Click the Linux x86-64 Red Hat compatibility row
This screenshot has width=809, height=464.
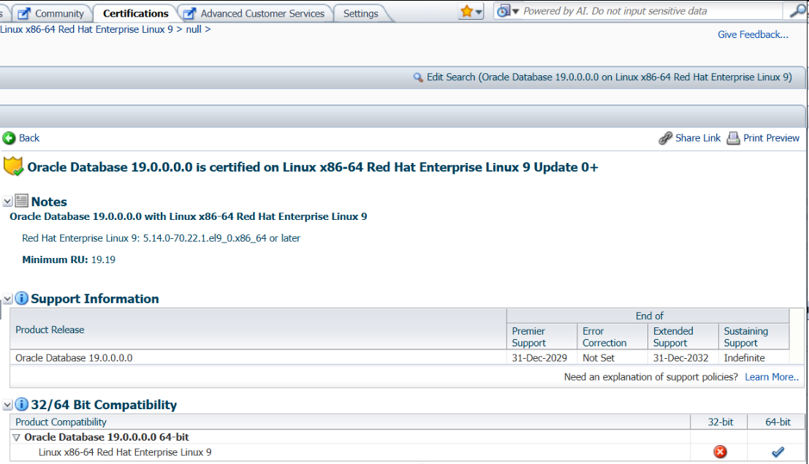[x=407, y=452]
